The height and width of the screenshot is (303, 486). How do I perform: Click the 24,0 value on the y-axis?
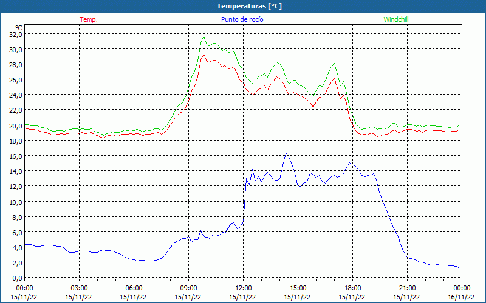click(x=16, y=95)
